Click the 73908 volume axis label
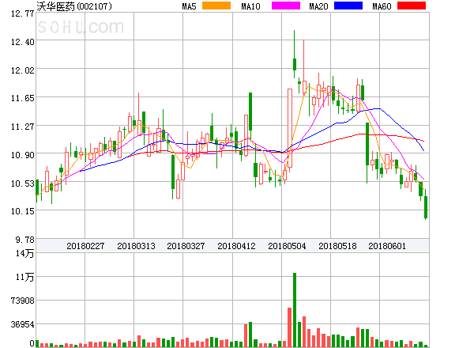The height and width of the screenshot is (348, 474). pos(23,301)
